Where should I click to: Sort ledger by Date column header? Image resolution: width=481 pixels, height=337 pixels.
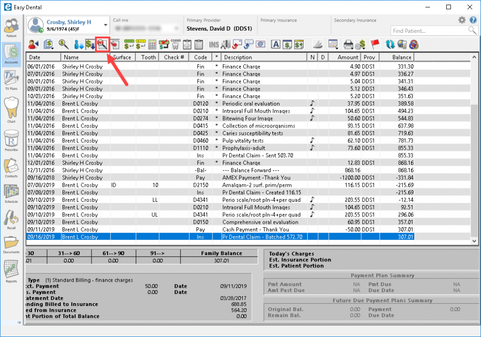point(44,57)
